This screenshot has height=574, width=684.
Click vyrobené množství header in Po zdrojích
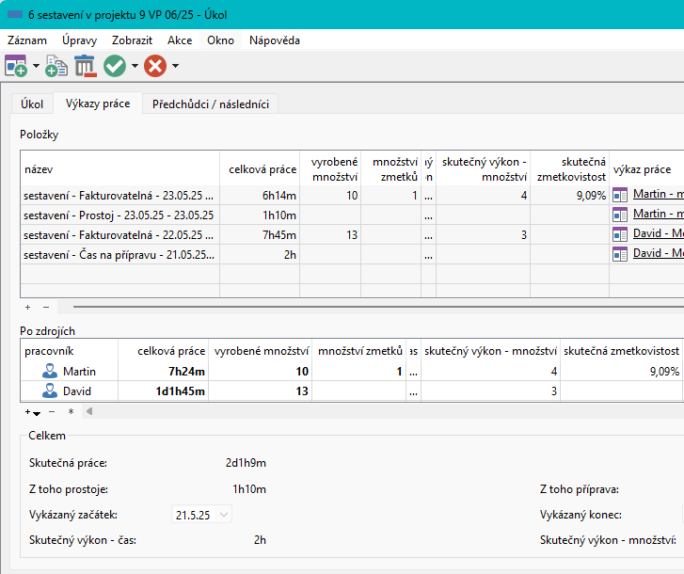[261, 351]
